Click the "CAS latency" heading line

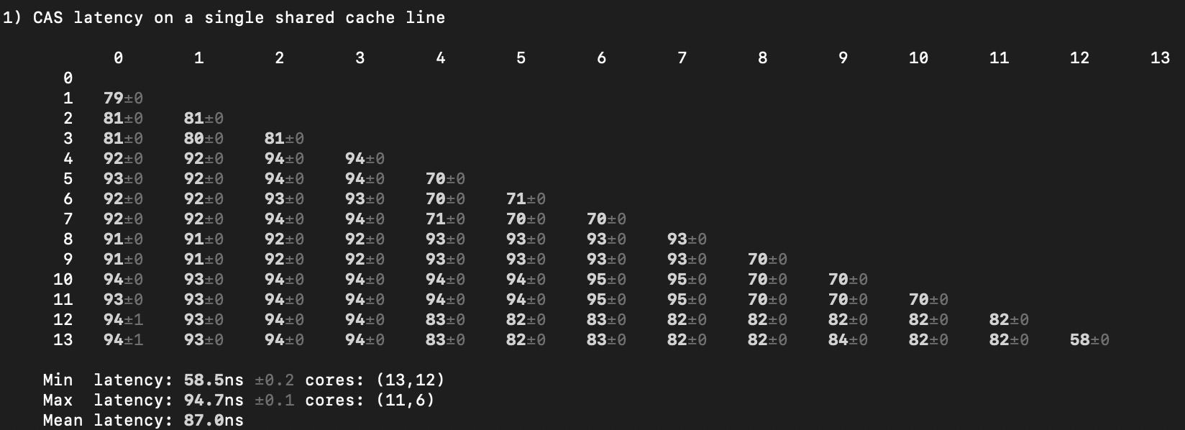coord(224,18)
